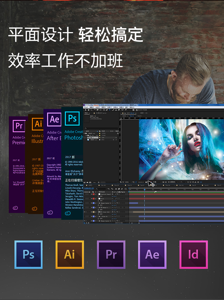Open the 效果(T) menu

[x=110, y=107]
